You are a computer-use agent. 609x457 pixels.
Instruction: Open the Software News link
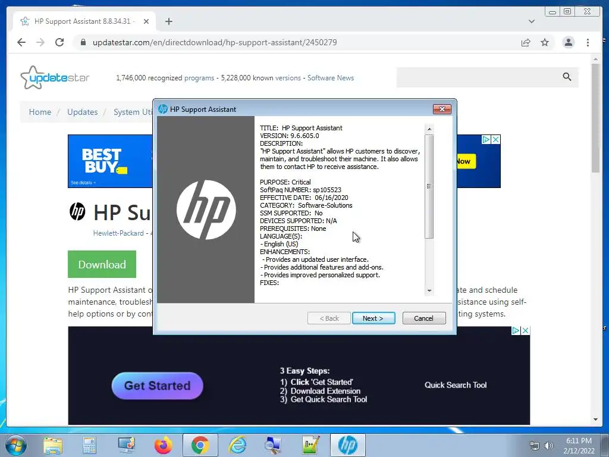pos(331,78)
